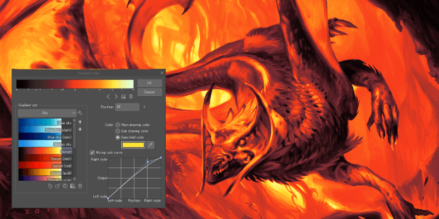Open the gradient set wrench menu icon
Viewport: 439px width, 219px height.
point(80,113)
